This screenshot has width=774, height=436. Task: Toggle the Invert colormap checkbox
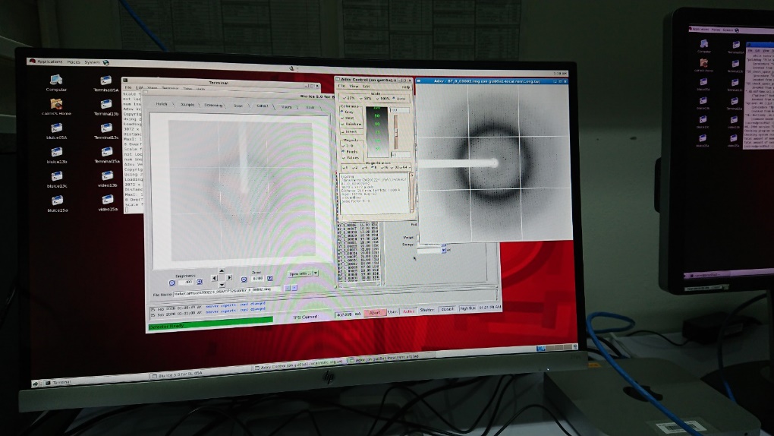click(348, 131)
